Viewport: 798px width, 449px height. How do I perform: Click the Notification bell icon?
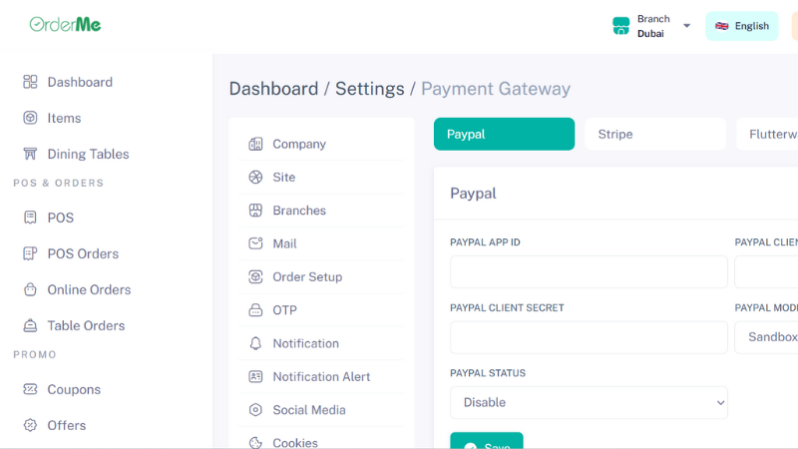coord(255,343)
